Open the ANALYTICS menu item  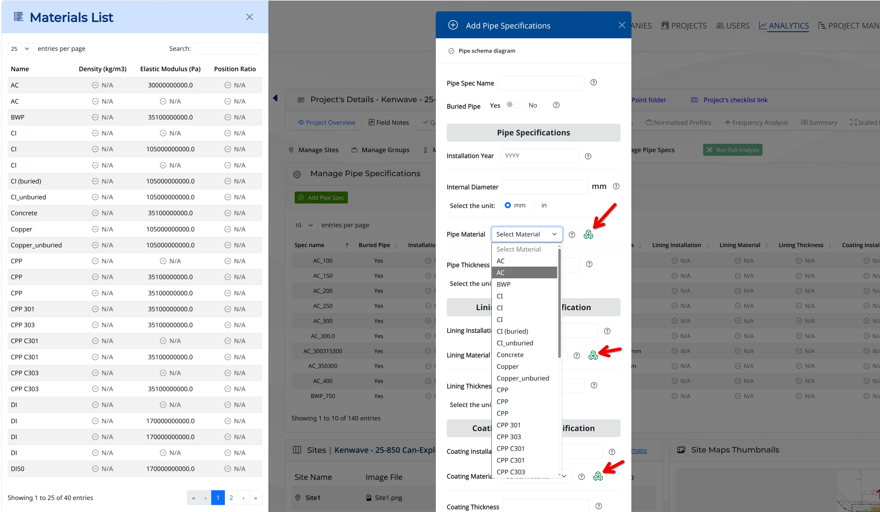coord(784,25)
